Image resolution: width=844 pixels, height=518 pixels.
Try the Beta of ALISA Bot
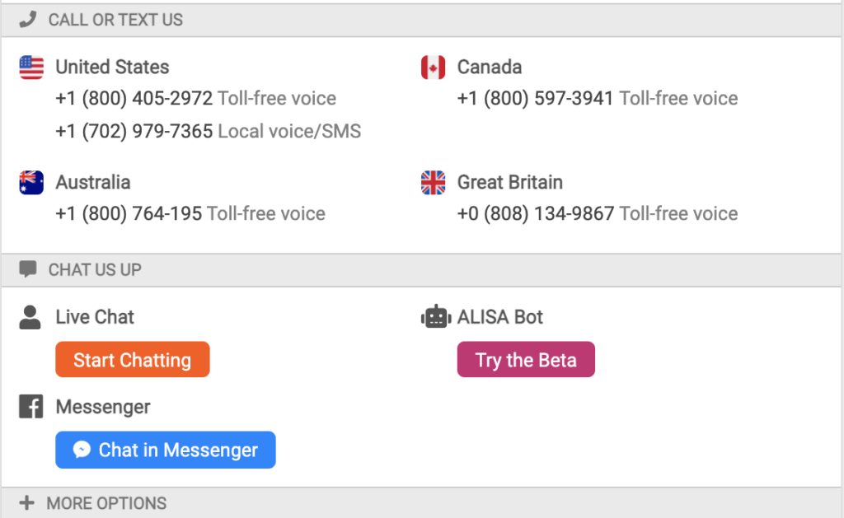[526, 359]
